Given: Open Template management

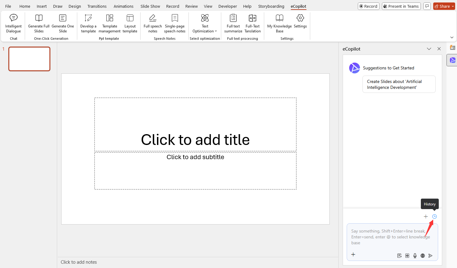Looking at the screenshot, I should pyautogui.click(x=109, y=23).
